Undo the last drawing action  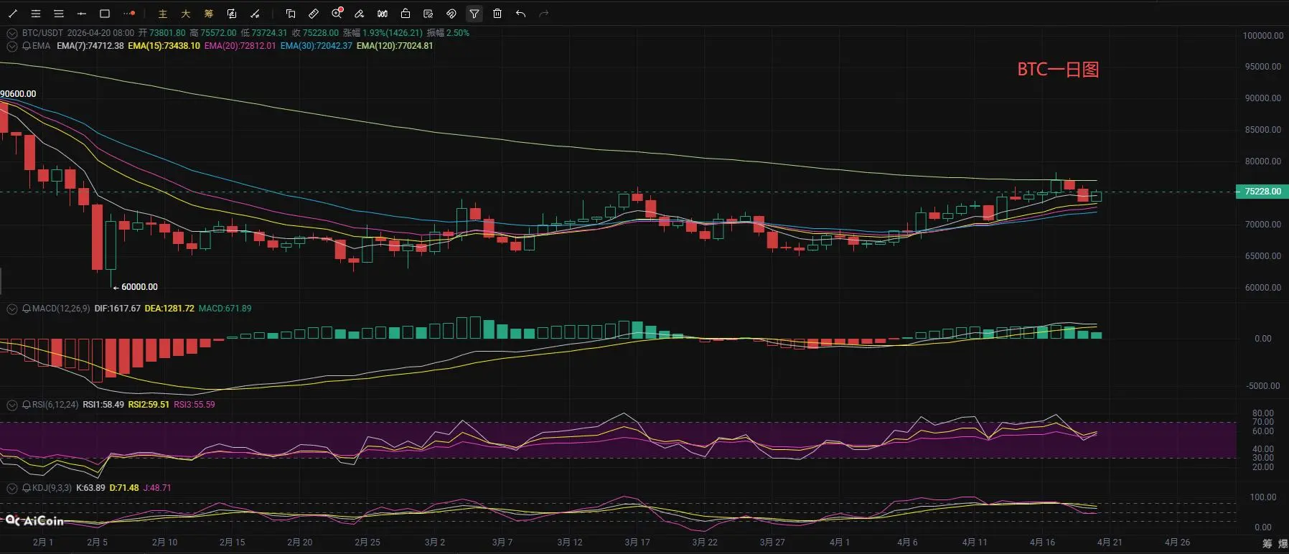pyautogui.click(x=520, y=14)
